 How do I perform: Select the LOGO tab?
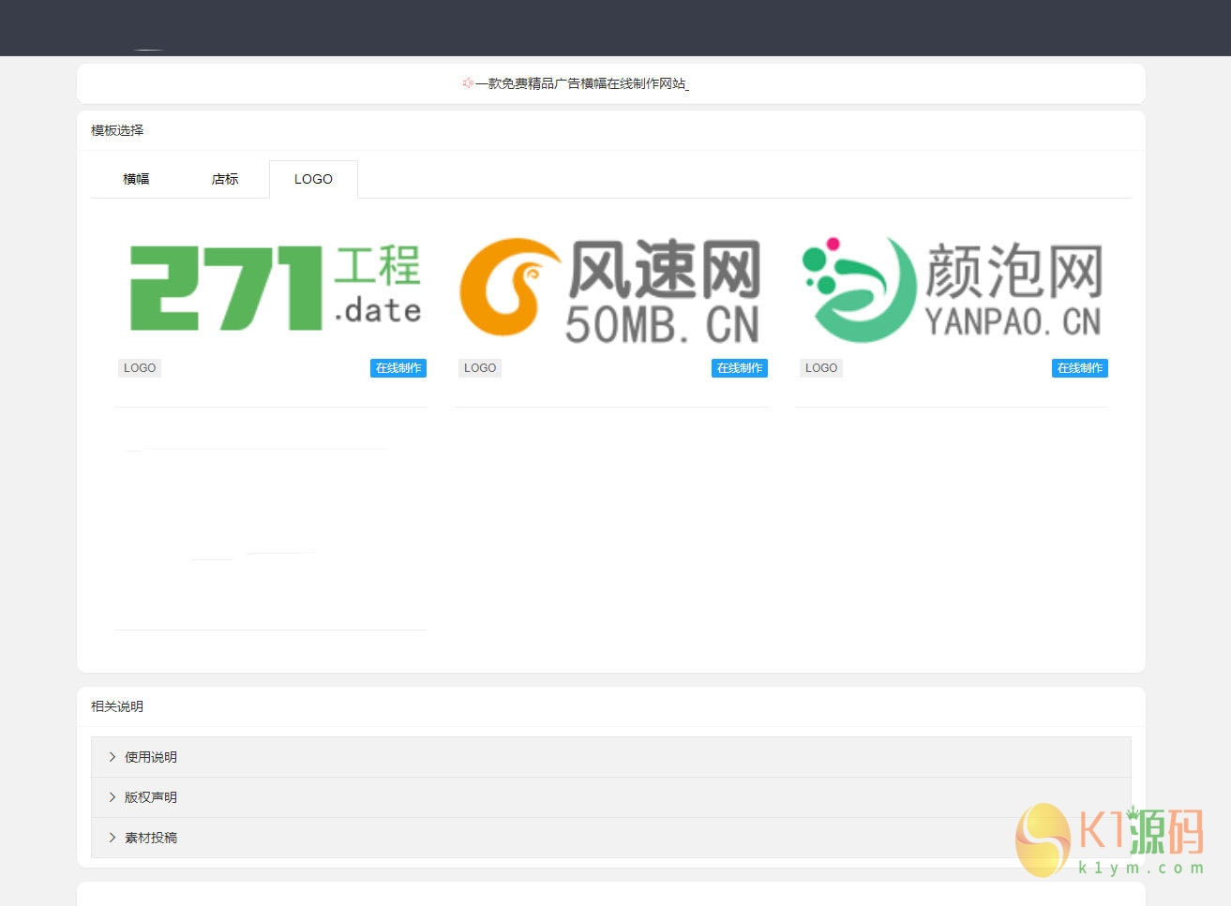(313, 179)
